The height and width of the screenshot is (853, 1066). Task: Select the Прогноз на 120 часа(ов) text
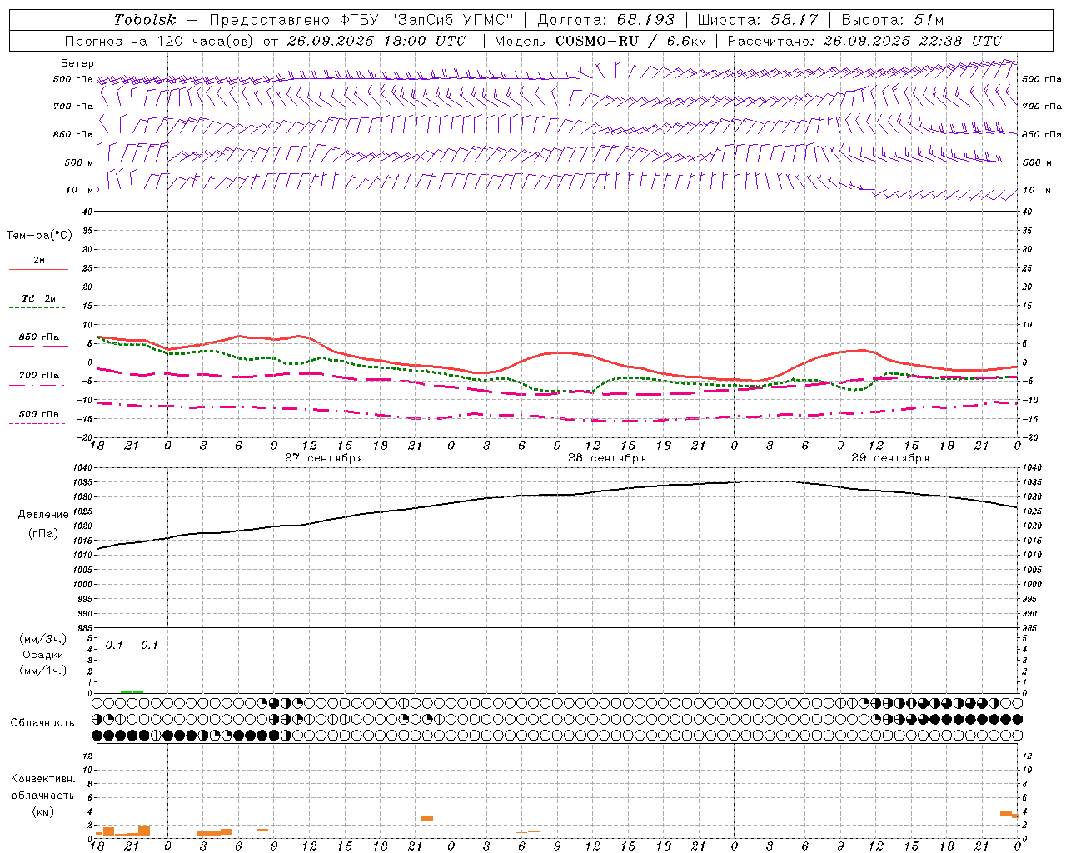161,41
